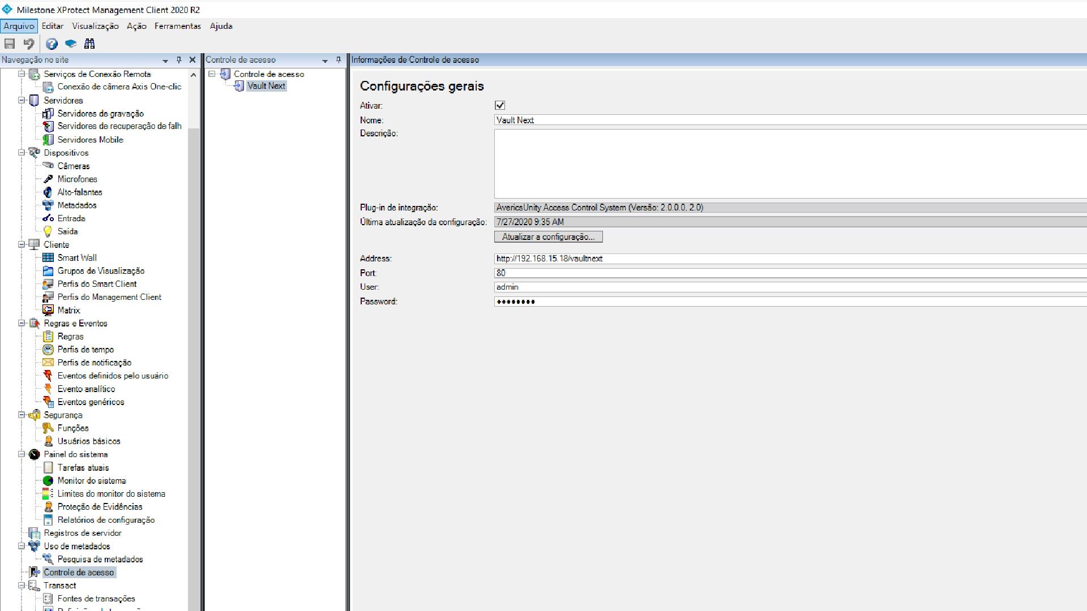The image size is (1087, 611).
Task: Click the Proteção de Evidências icon
Action: 48,507
